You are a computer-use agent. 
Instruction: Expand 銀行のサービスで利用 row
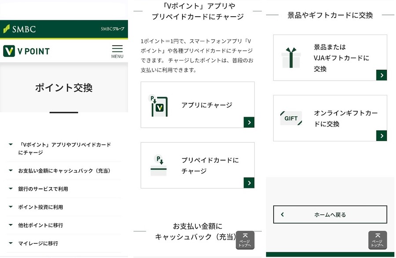64,189
